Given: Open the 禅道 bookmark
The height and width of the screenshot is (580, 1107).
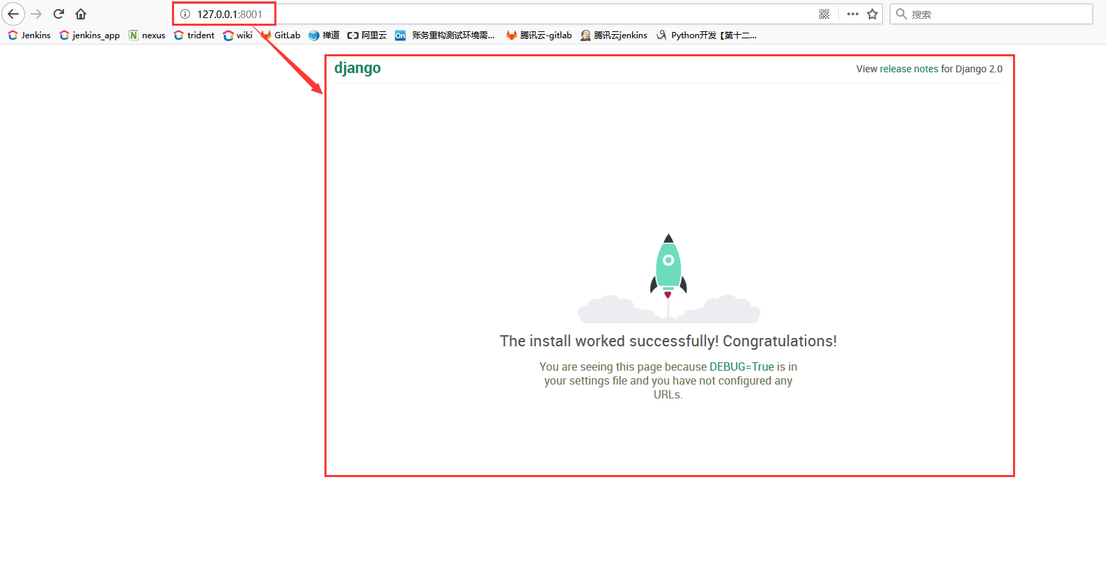Looking at the screenshot, I should (324, 35).
